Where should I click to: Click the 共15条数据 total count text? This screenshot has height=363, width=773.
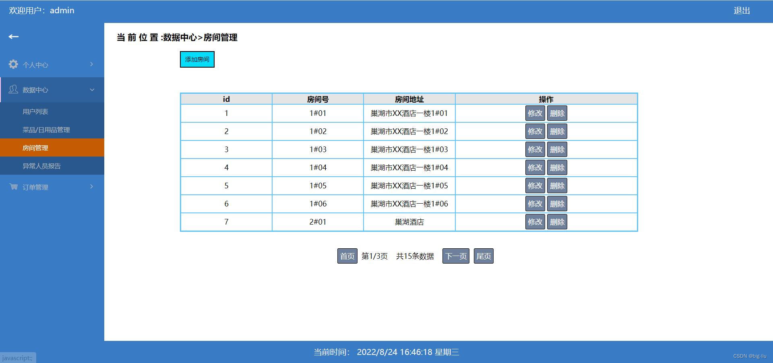[x=415, y=256]
